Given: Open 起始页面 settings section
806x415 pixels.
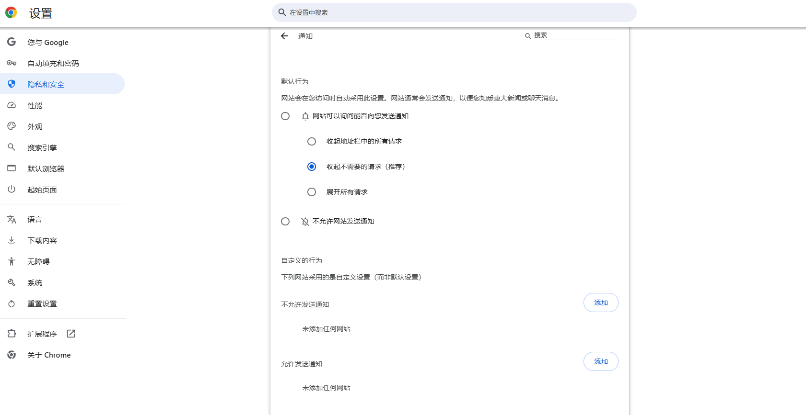Looking at the screenshot, I should pyautogui.click(x=62, y=190).
